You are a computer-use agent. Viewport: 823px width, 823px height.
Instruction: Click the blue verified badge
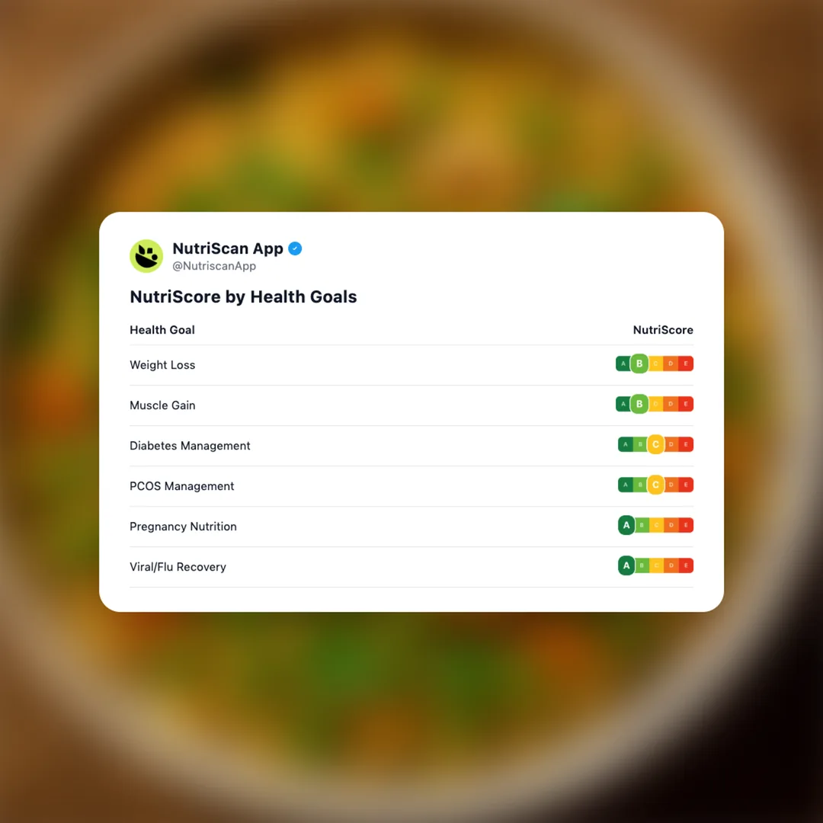pyautogui.click(x=295, y=248)
